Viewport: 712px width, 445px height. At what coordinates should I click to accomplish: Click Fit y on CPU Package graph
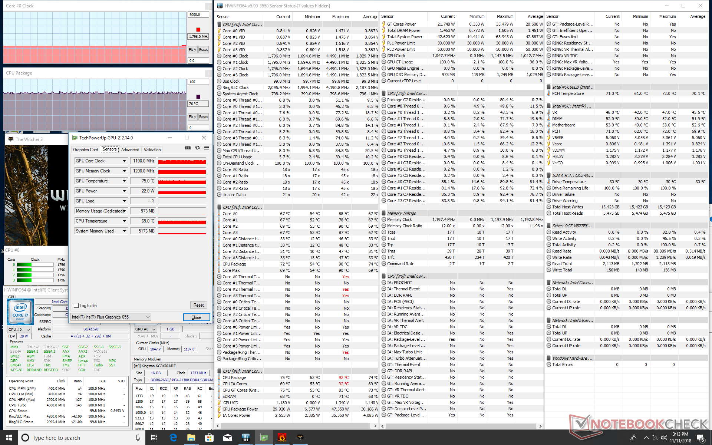pos(192,117)
